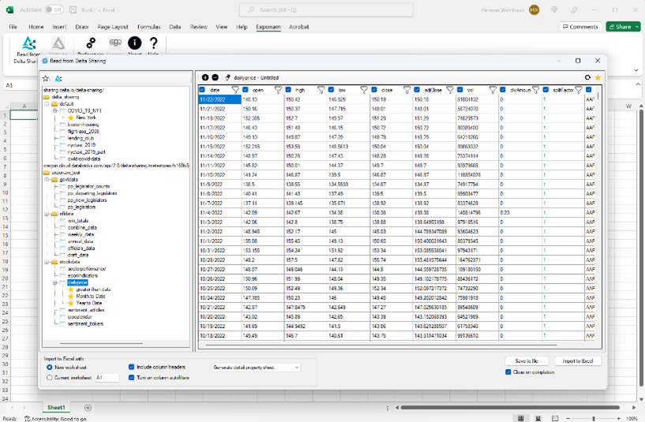
Task: Uncheck the open column checkbox
Action: click(246, 90)
